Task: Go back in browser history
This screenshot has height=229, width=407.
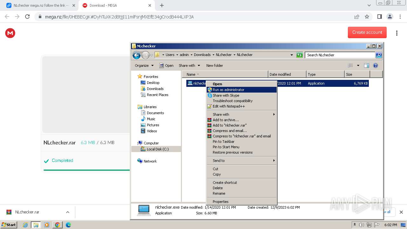Action: pyautogui.click(x=7, y=17)
